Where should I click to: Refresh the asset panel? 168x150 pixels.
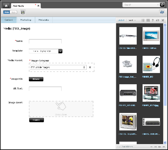click(x=158, y=20)
